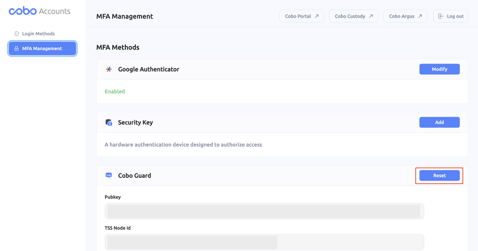
Task: Click the Cobo Guard app icon
Action: pos(109,175)
